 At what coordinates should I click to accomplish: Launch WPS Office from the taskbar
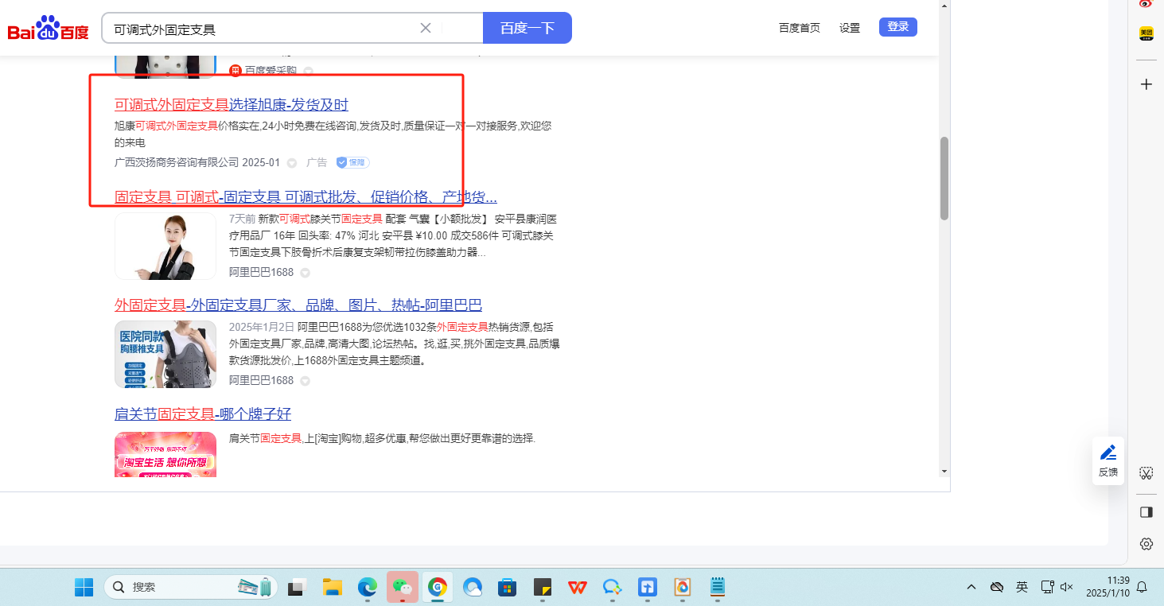(x=577, y=588)
